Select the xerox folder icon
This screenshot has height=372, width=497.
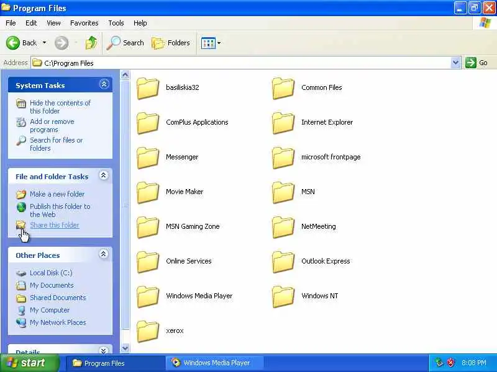[x=148, y=332]
